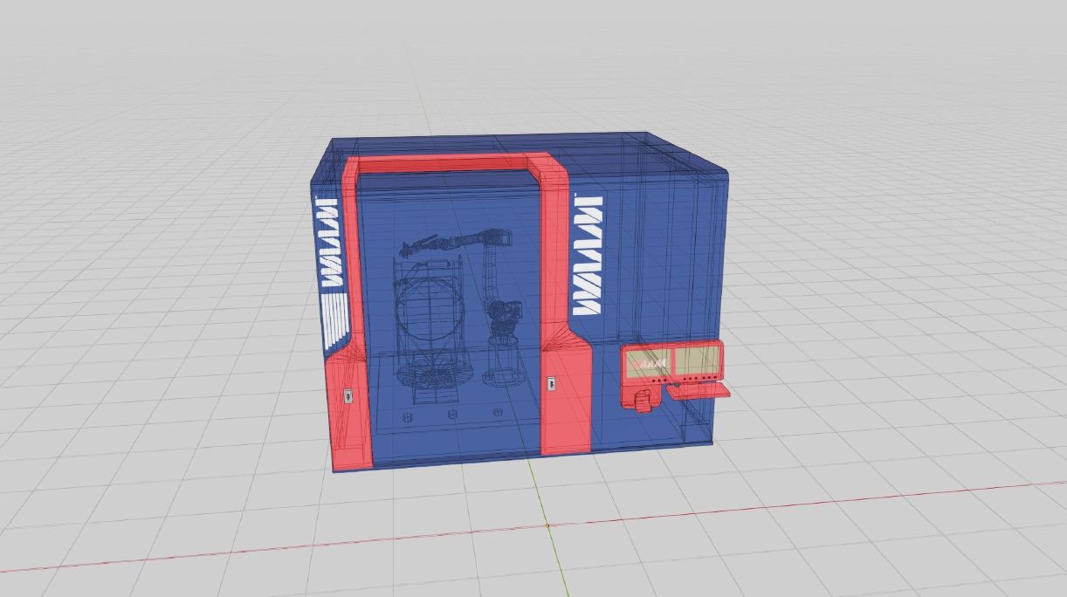Toggle the leftmost round button on the control panel
The image size is (1067, 597).
654,381
